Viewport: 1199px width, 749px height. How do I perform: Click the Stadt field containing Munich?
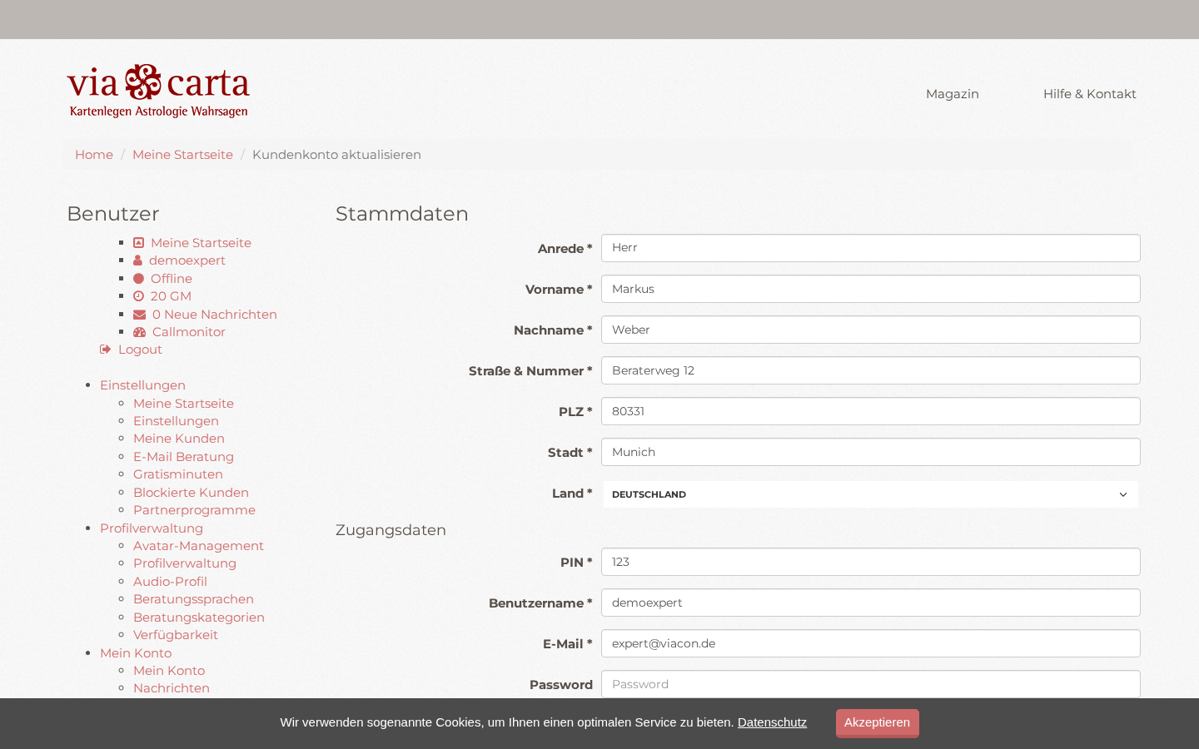[870, 452]
